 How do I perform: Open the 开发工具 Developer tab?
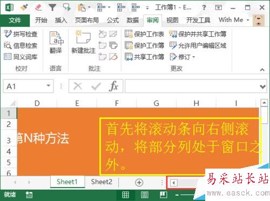pos(198,20)
